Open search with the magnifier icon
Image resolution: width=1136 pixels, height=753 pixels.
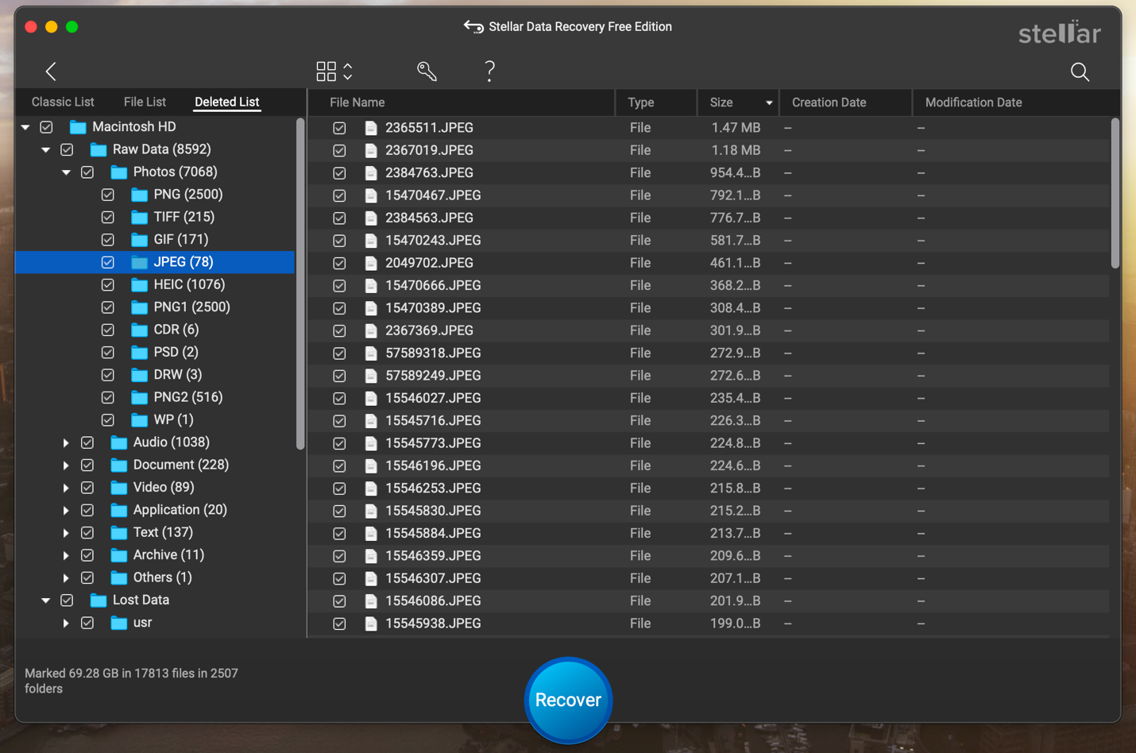(x=1080, y=72)
